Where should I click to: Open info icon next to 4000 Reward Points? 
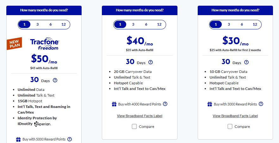click(165, 104)
